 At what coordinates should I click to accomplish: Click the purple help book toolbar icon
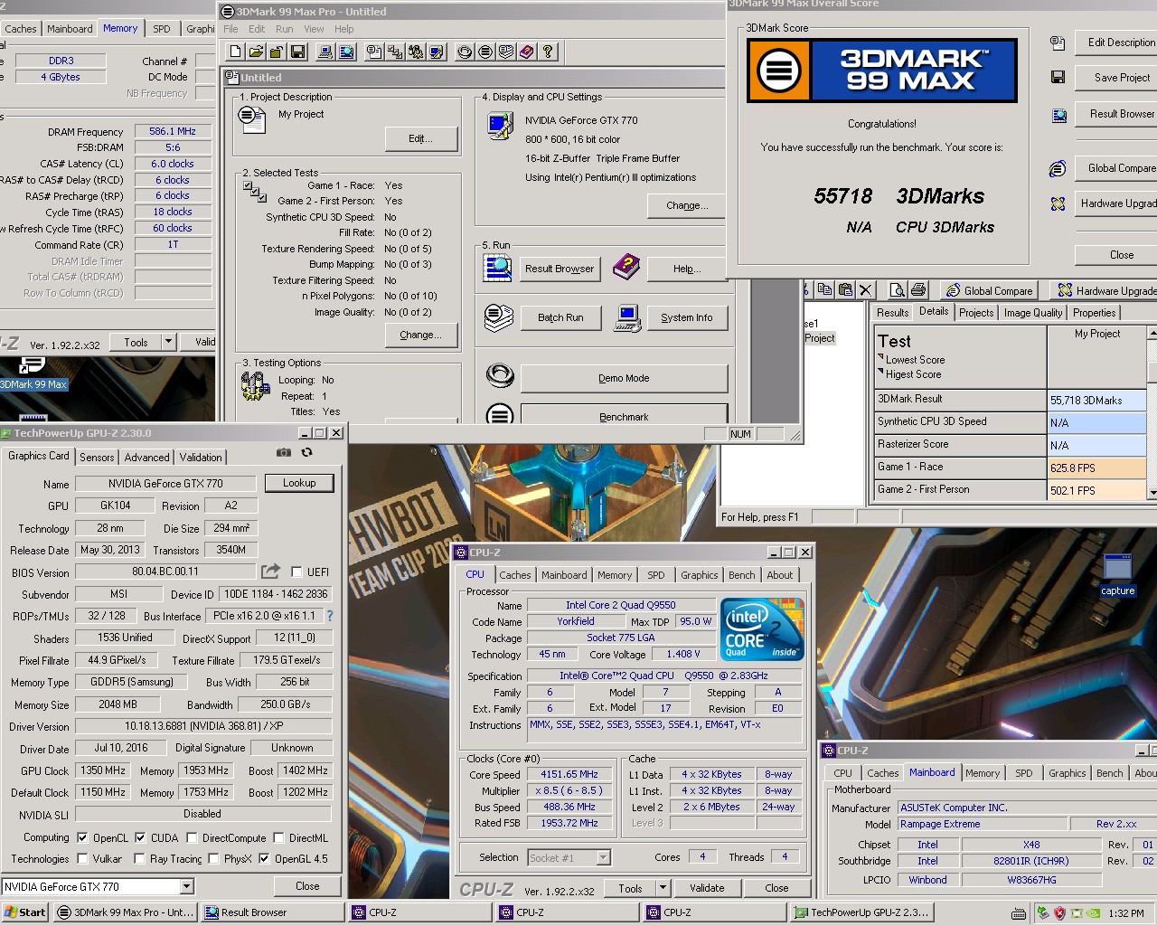tap(527, 52)
